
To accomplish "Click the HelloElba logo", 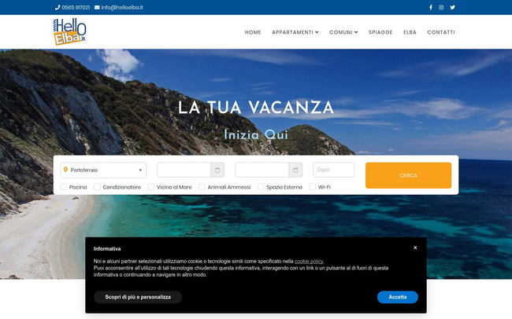I will 69,31.
